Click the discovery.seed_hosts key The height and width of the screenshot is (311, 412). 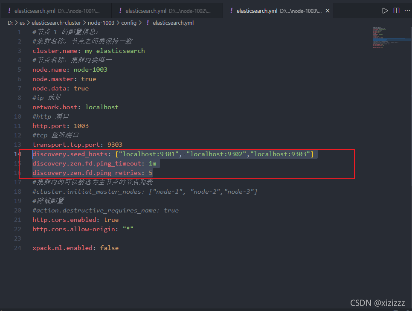click(x=70, y=154)
